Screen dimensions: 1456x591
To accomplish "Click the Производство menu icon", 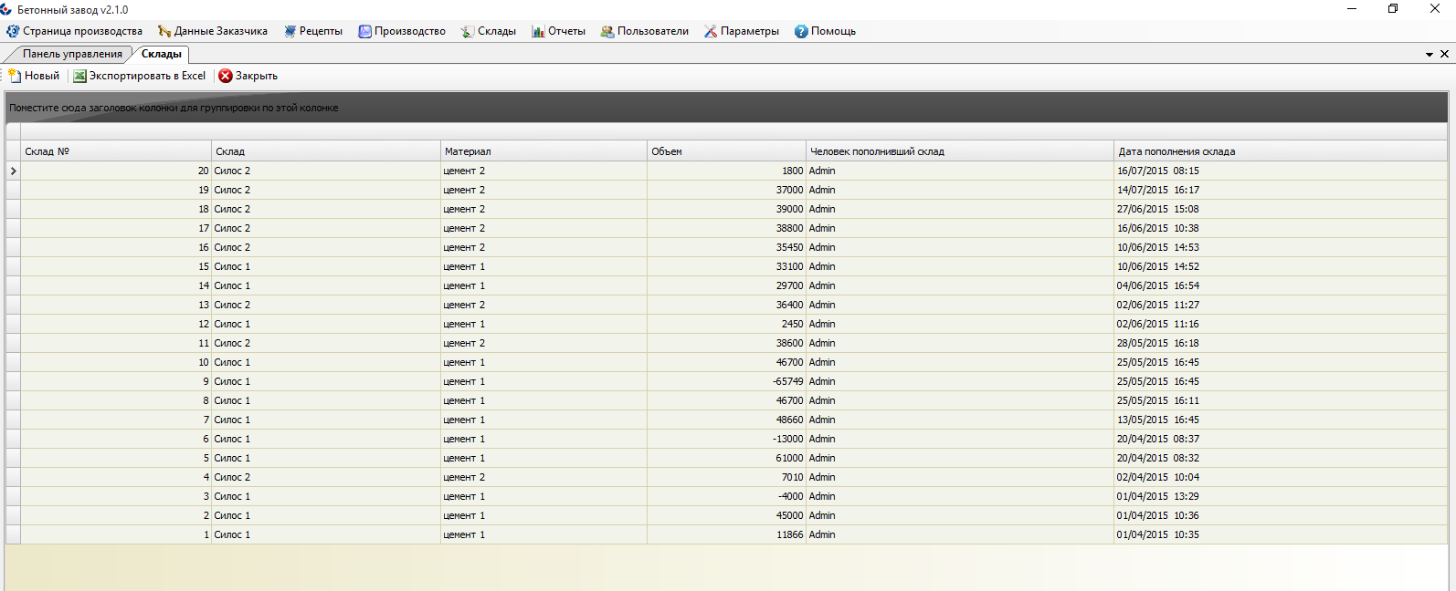I will [364, 31].
